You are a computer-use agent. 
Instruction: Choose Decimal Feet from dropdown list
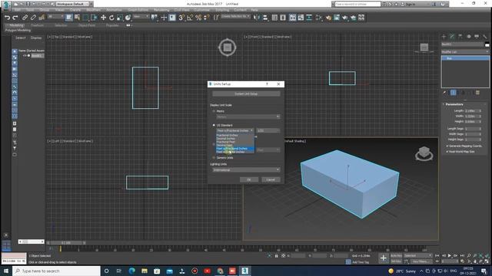click(x=235, y=145)
